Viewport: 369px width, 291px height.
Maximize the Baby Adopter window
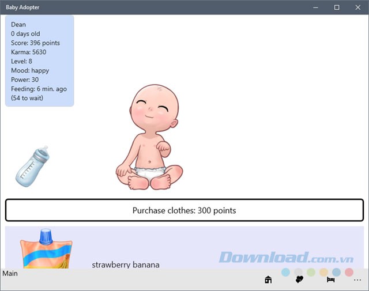point(337,7)
